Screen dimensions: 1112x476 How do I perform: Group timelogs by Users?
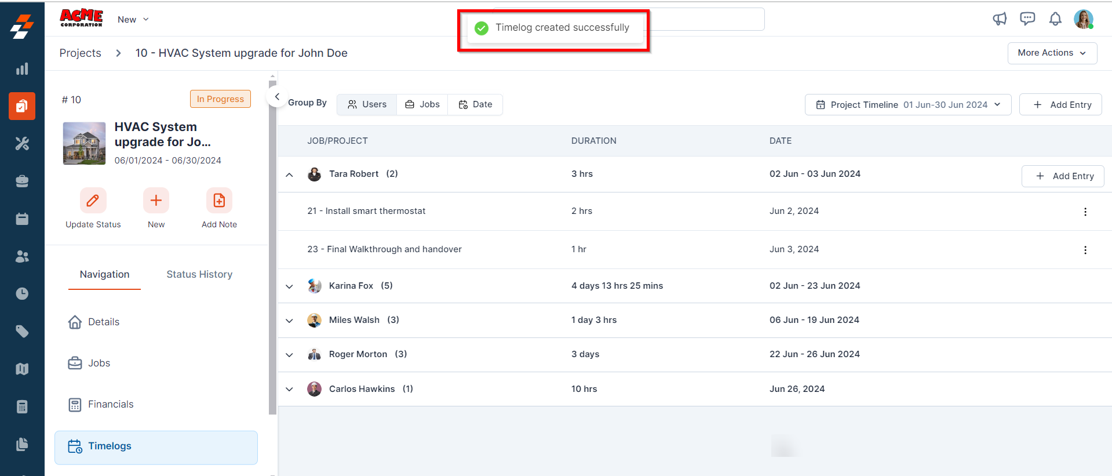tap(367, 104)
